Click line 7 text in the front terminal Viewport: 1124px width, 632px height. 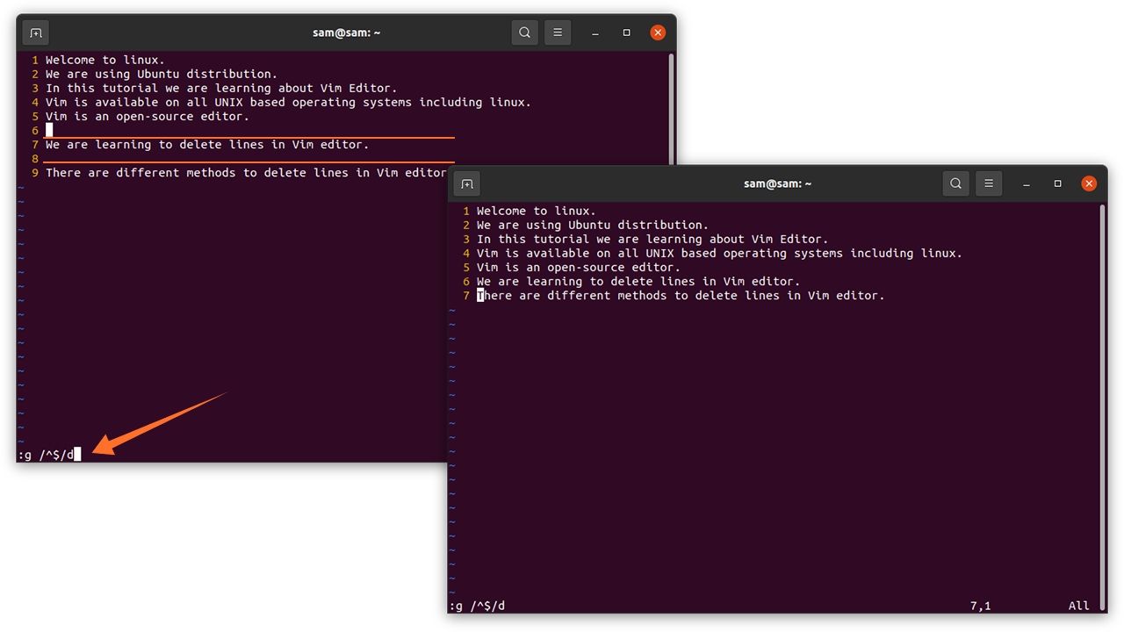[x=681, y=296]
